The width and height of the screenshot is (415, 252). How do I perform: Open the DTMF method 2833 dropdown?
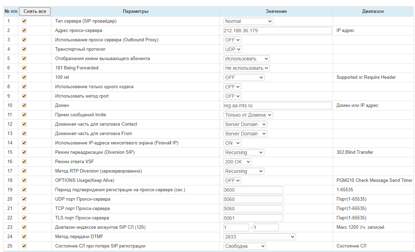click(259, 237)
